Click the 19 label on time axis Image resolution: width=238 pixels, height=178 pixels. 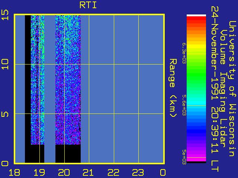[x=39, y=172]
